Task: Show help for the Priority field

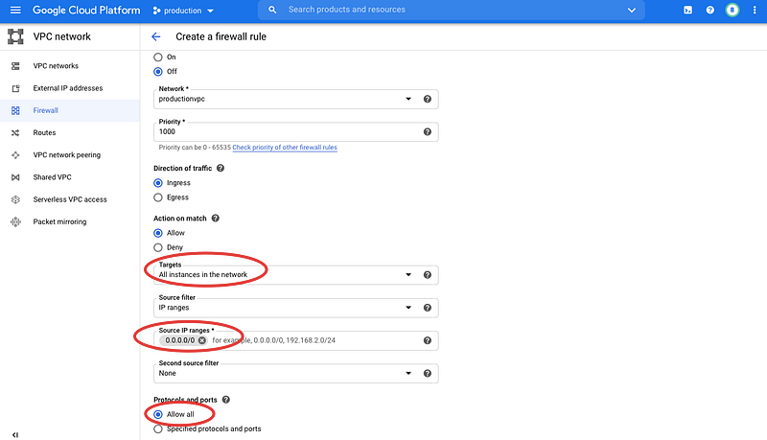Action: click(427, 131)
